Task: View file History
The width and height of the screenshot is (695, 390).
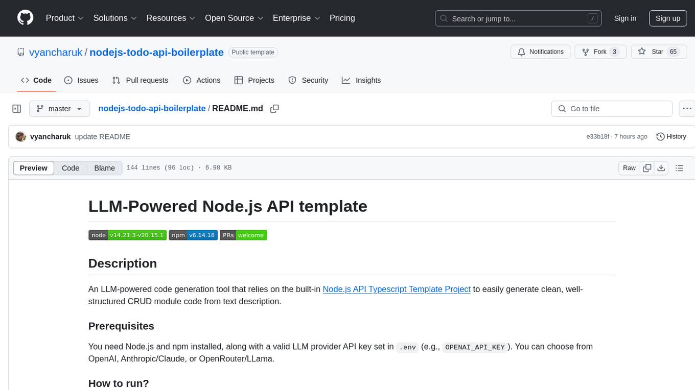Action: click(671, 137)
